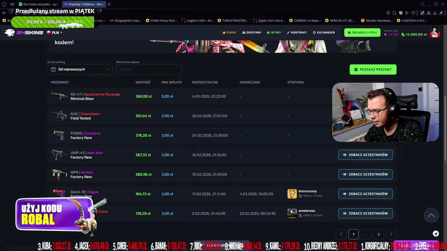Go back using browser back arrow

coord(4,13)
